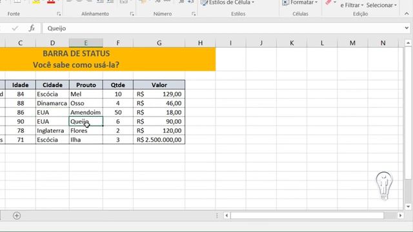Select column M header
Image resolution: width=413 pixels, height=232 pixels.
(x=352, y=43)
